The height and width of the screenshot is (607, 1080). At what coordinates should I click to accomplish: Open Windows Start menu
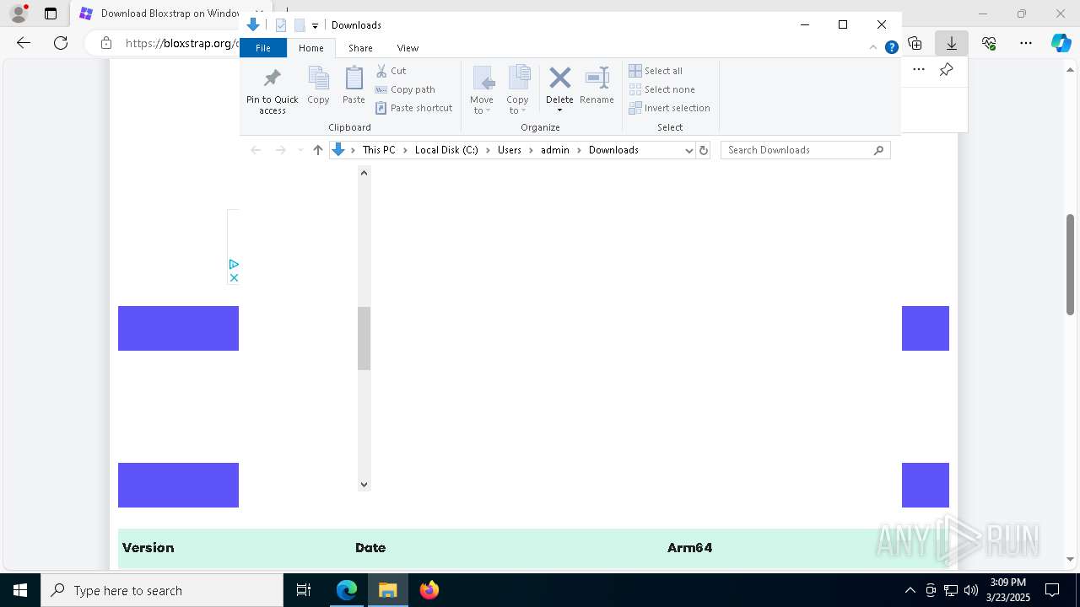coord(19,590)
